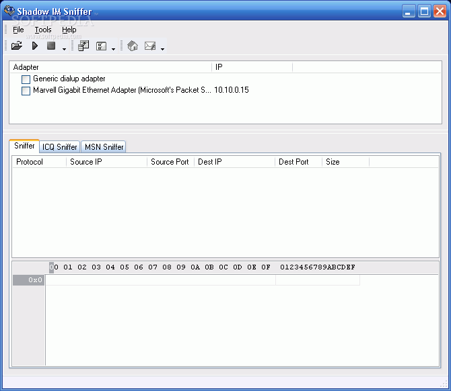
Task: Sort packets by Source Port column
Action: pos(170,162)
